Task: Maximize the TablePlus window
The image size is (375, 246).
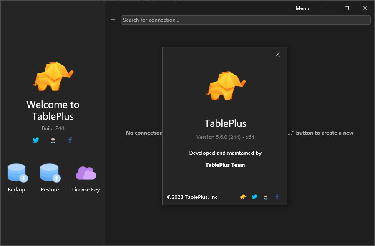Action: (x=346, y=8)
